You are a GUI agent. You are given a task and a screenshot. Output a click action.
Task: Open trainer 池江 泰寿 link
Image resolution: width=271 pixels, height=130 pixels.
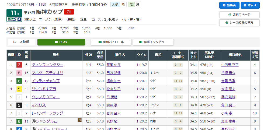click(x=228, y=121)
